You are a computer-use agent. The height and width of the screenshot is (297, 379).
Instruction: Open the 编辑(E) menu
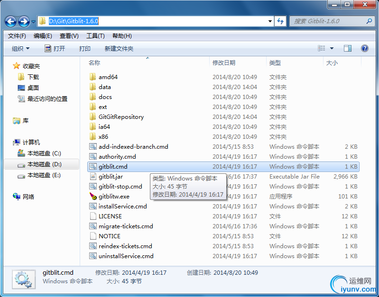point(43,36)
